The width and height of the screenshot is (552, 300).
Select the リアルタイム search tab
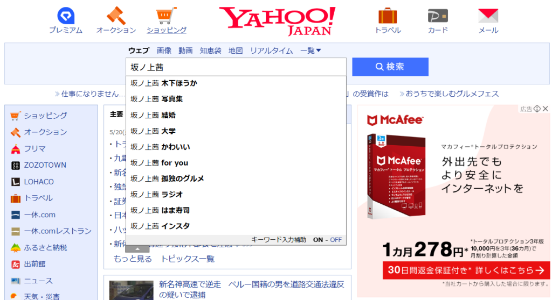click(x=272, y=51)
